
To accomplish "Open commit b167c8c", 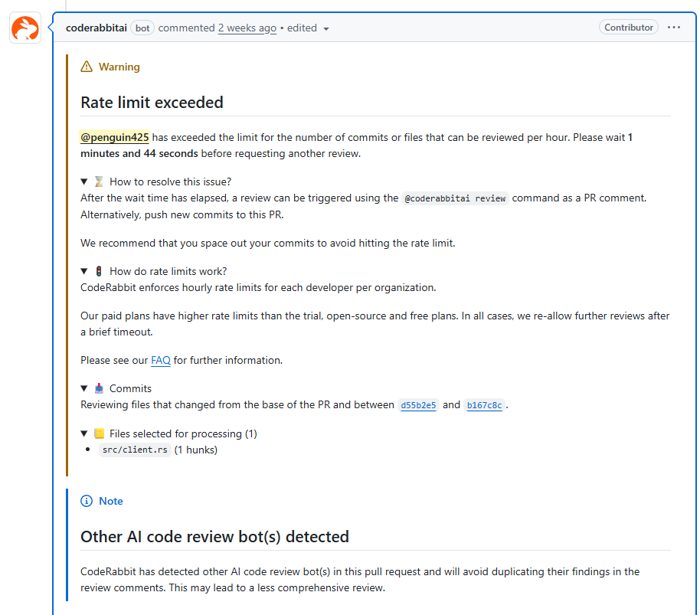I will pos(484,405).
